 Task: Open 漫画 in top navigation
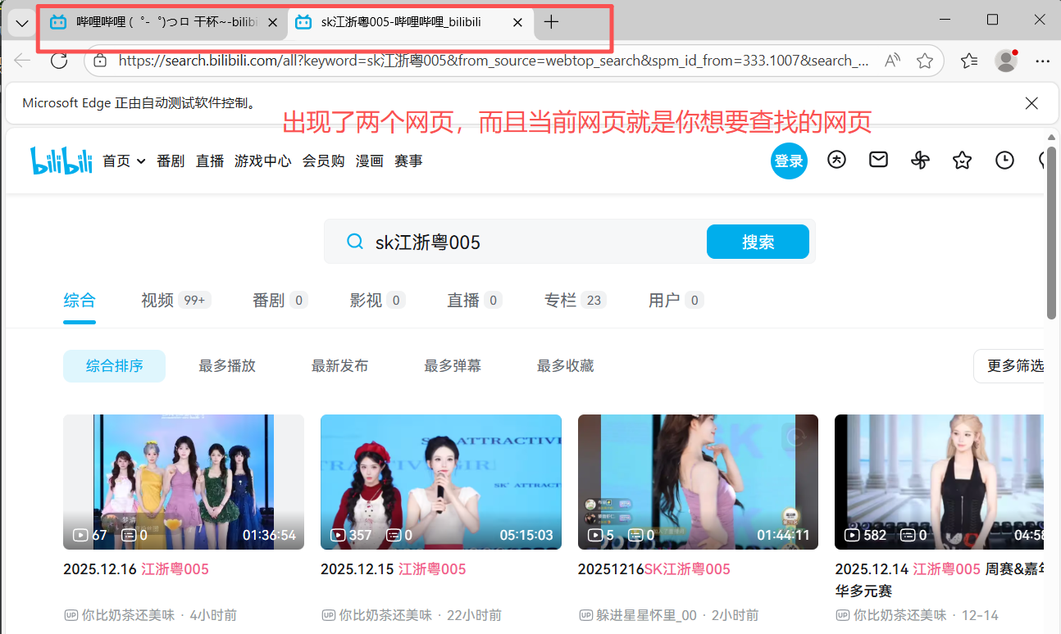point(369,161)
